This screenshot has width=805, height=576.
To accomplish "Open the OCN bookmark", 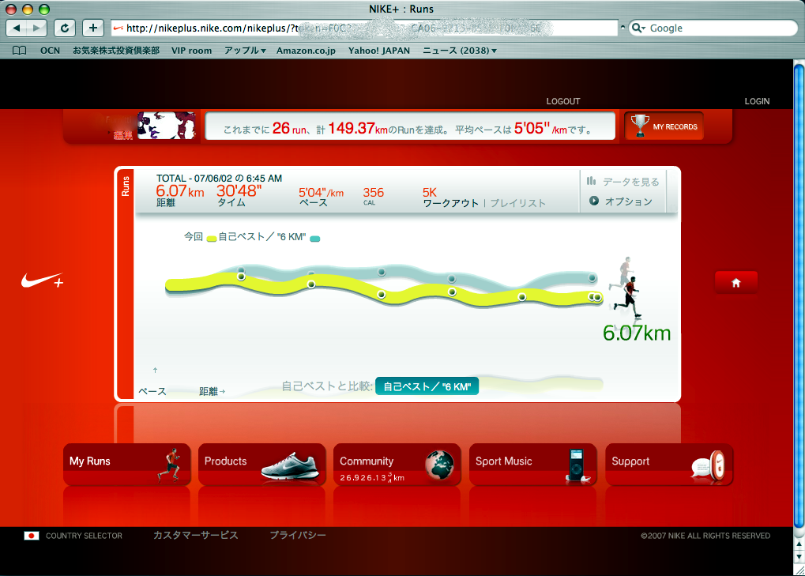I will [x=50, y=51].
